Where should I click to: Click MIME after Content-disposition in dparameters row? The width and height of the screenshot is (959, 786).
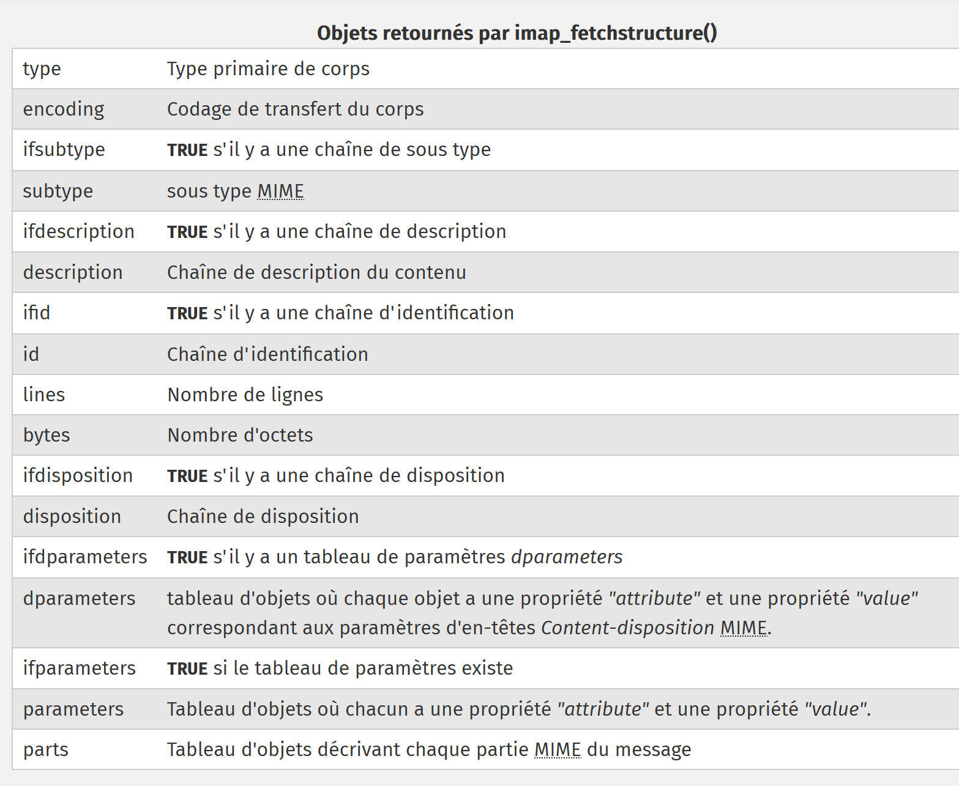[x=743, y=628]
